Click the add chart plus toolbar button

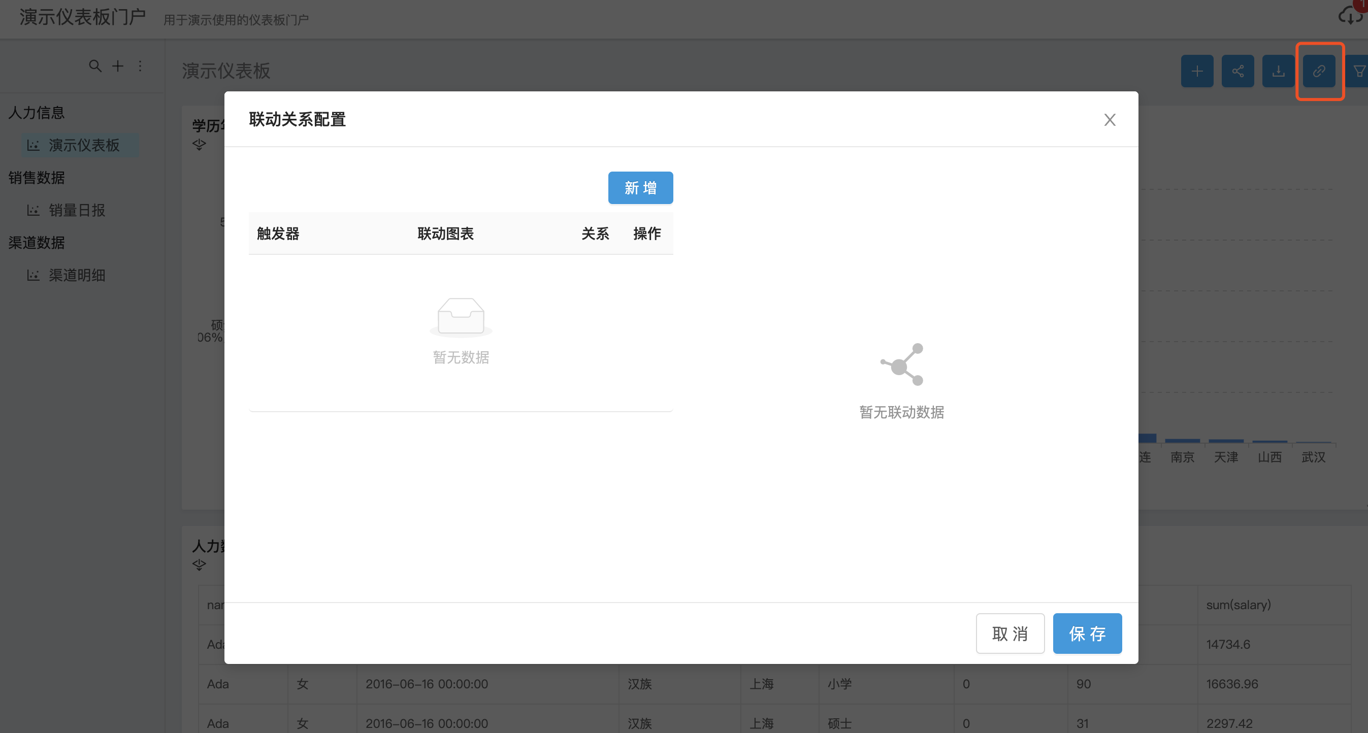coord(1196,71)
